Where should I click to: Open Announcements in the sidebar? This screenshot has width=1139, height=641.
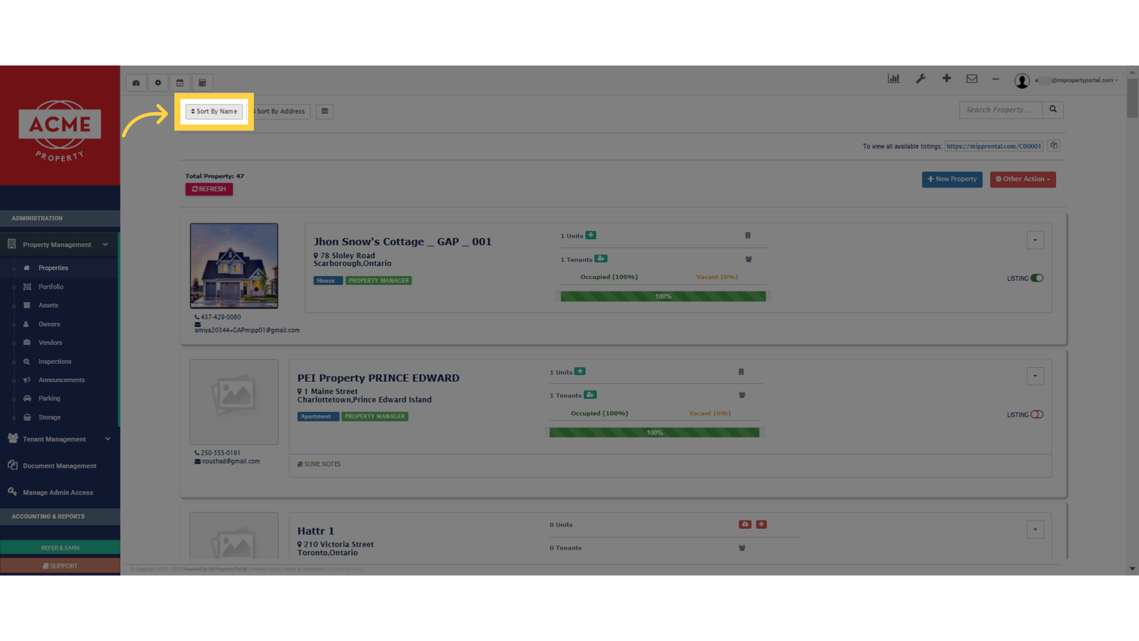[61, 380]
